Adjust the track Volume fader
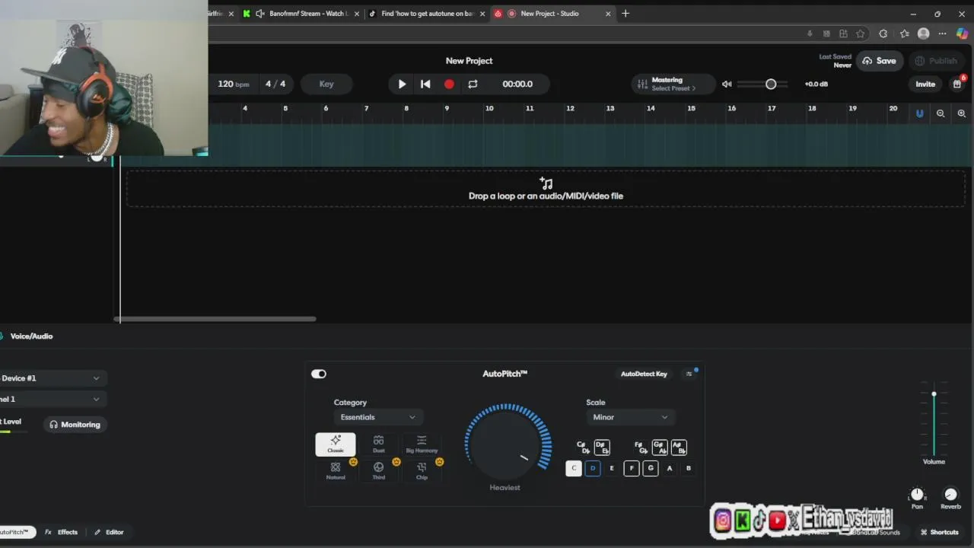Screen dimensions: 974x548 click(934, 393)
